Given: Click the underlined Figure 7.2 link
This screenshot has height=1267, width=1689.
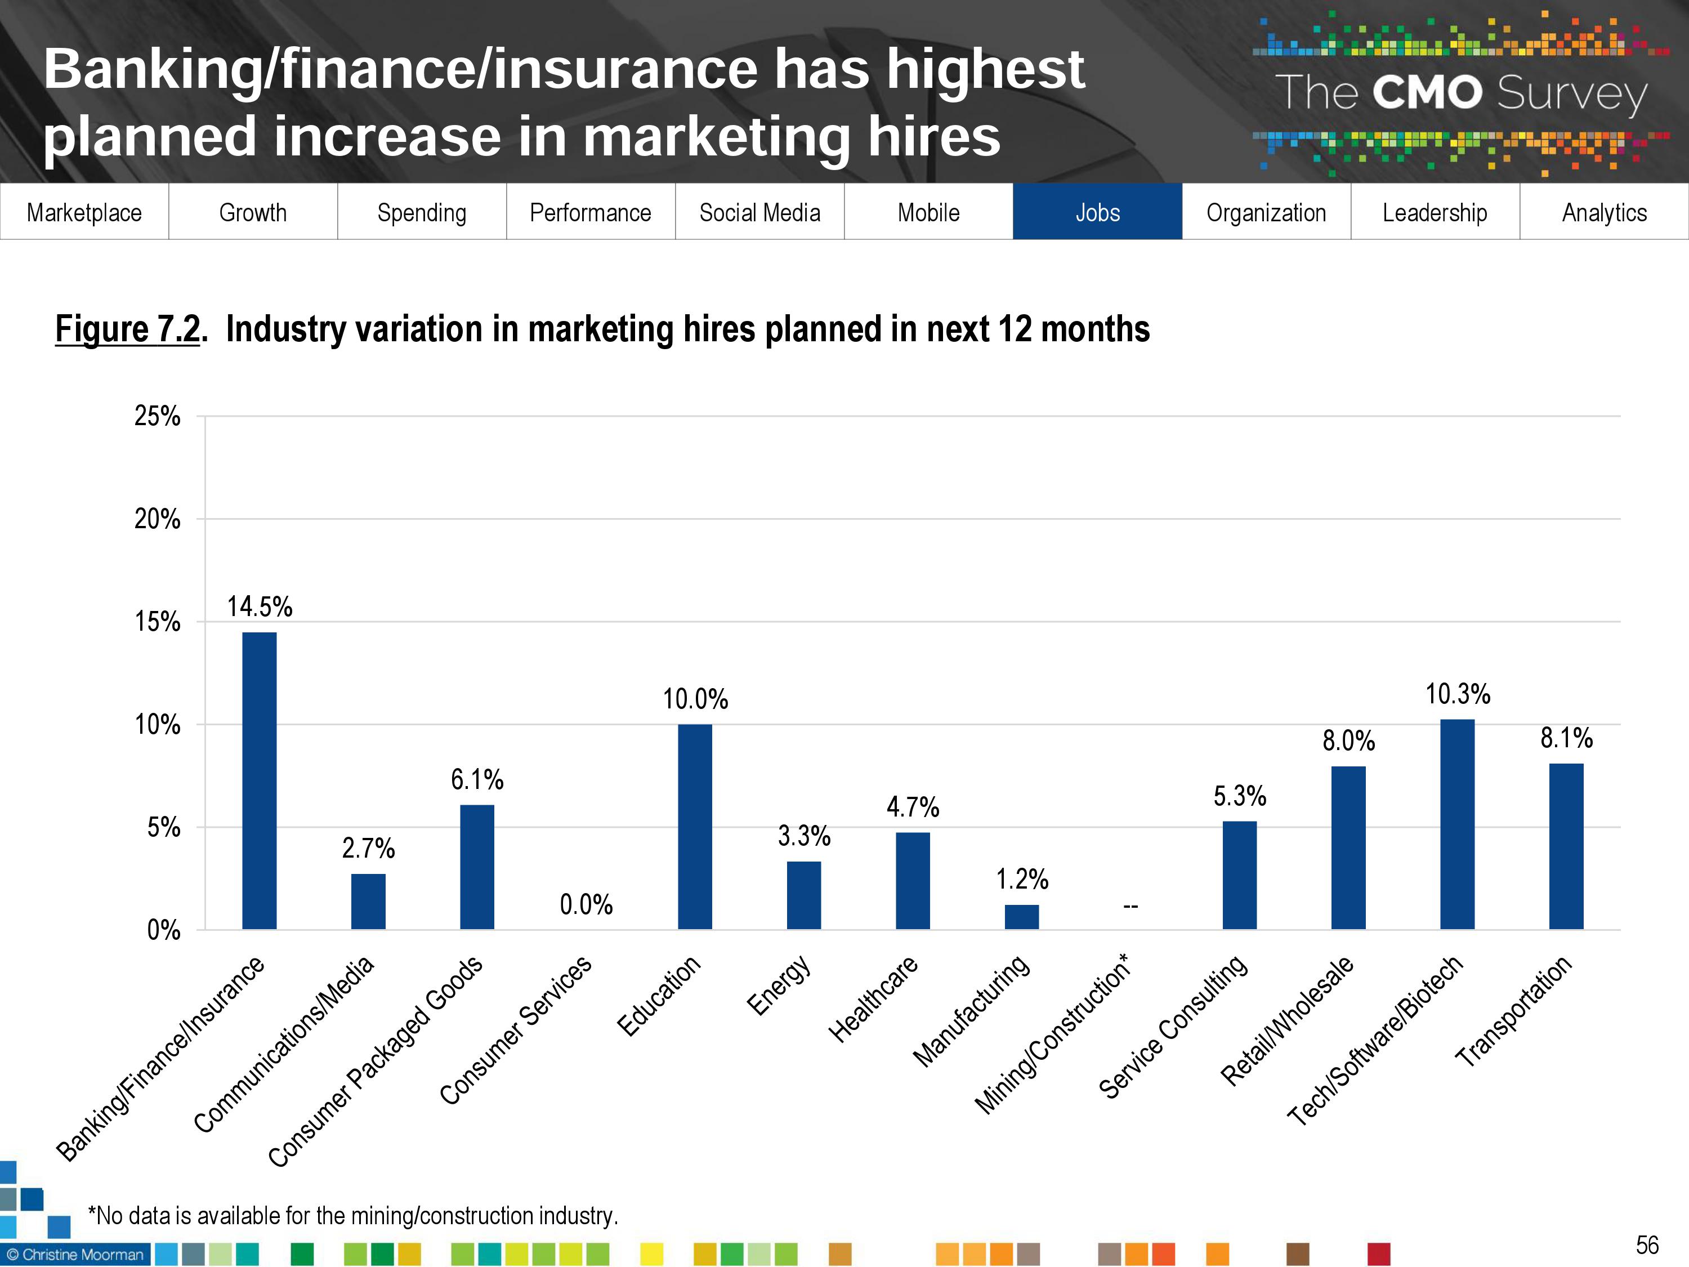Looking at the screenshot, I should point(127,330).
